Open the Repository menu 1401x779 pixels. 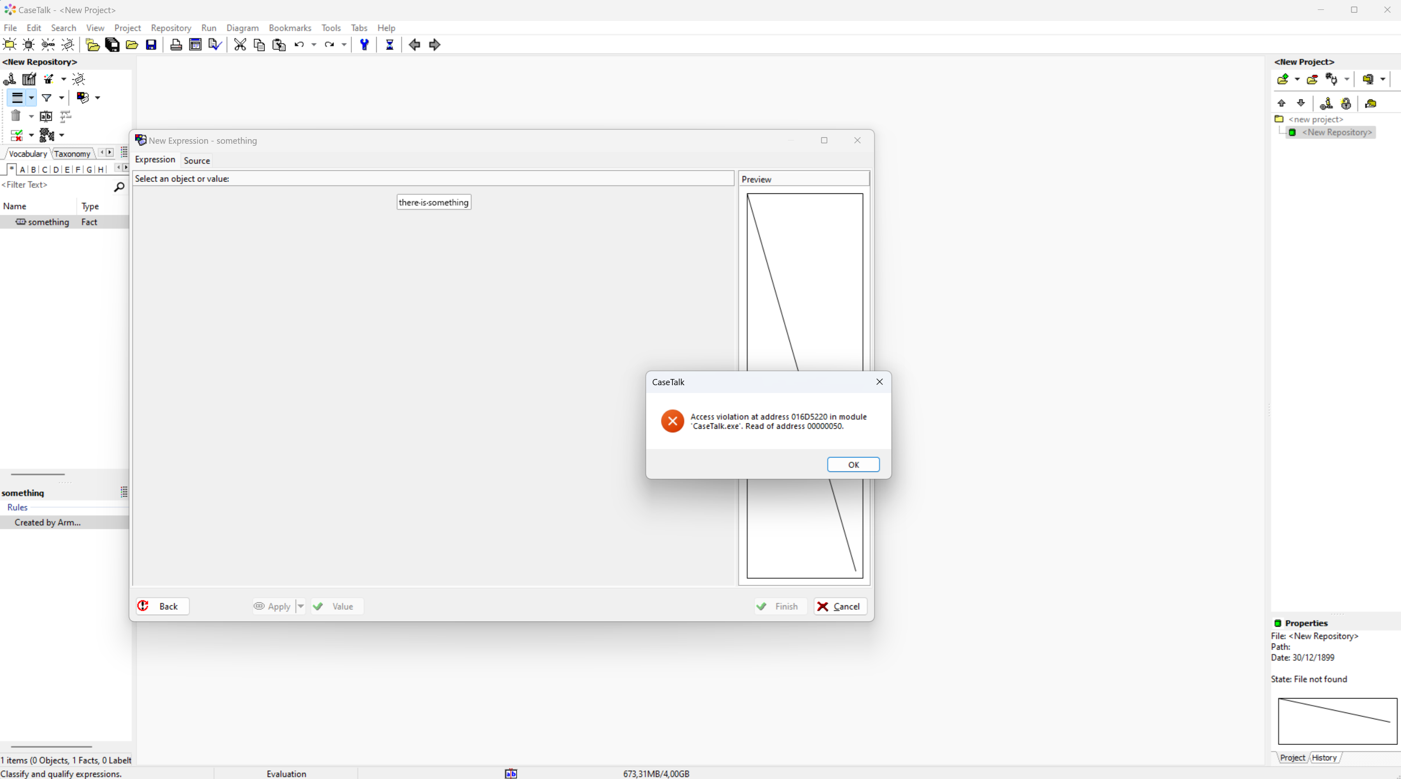pyautogui.click(x=171, y=28)
